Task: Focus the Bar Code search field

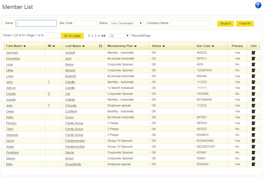Action: click(x=85, y=23)
